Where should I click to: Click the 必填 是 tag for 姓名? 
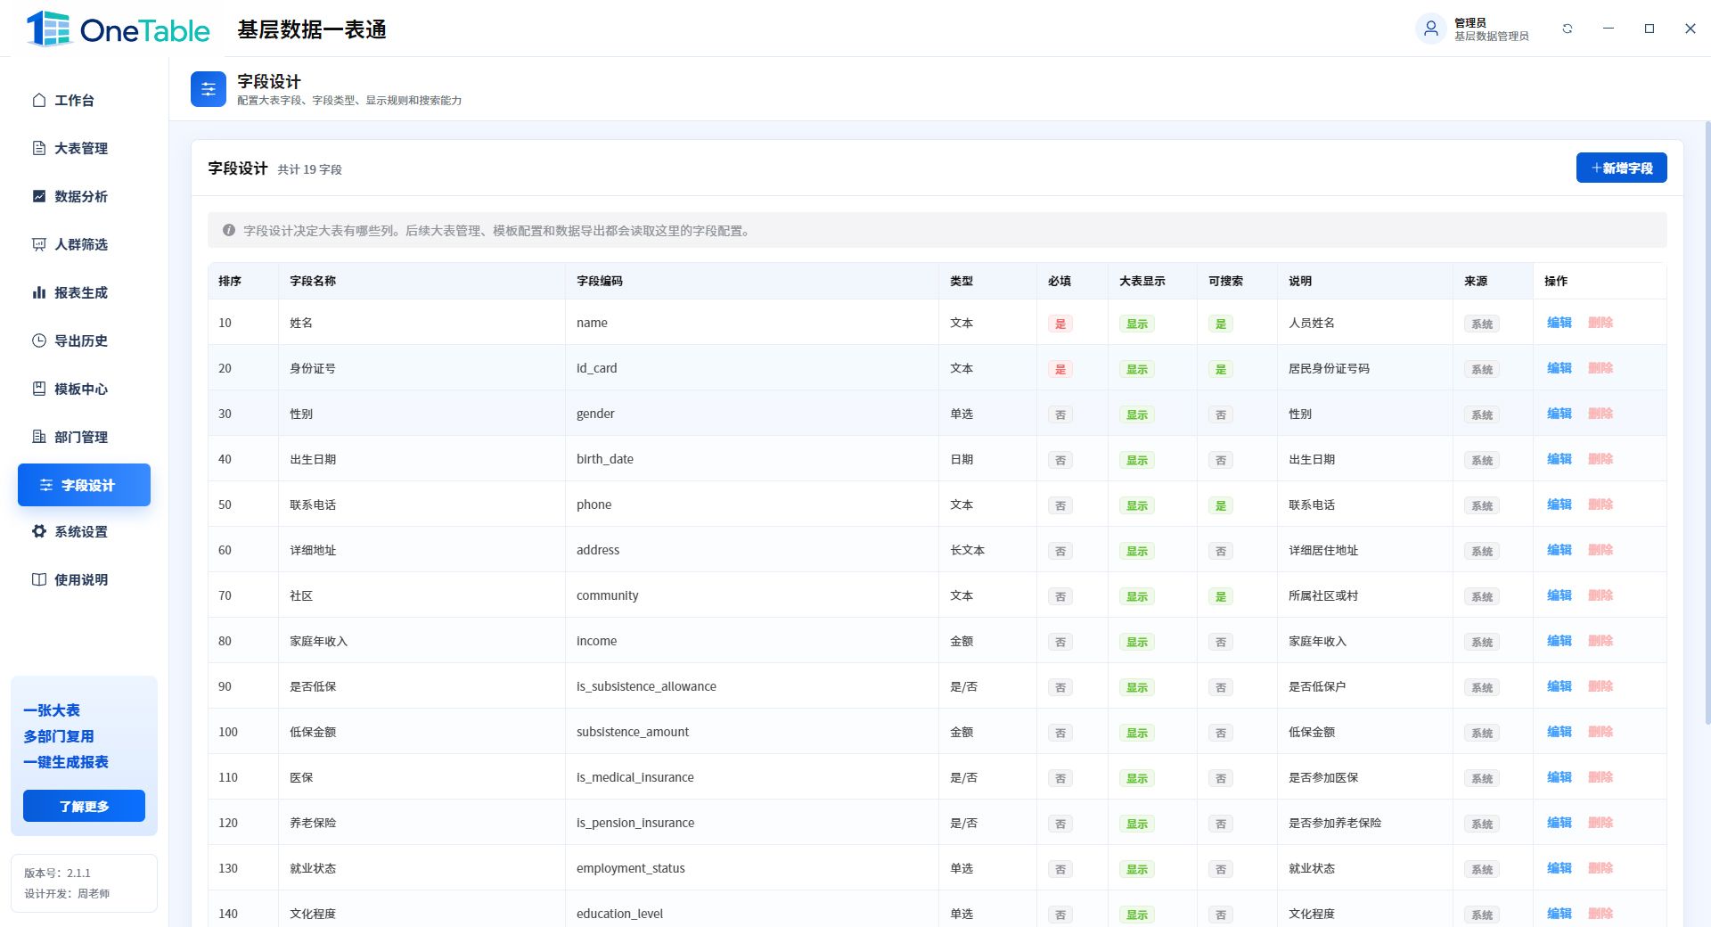[x=1060, y=324]
